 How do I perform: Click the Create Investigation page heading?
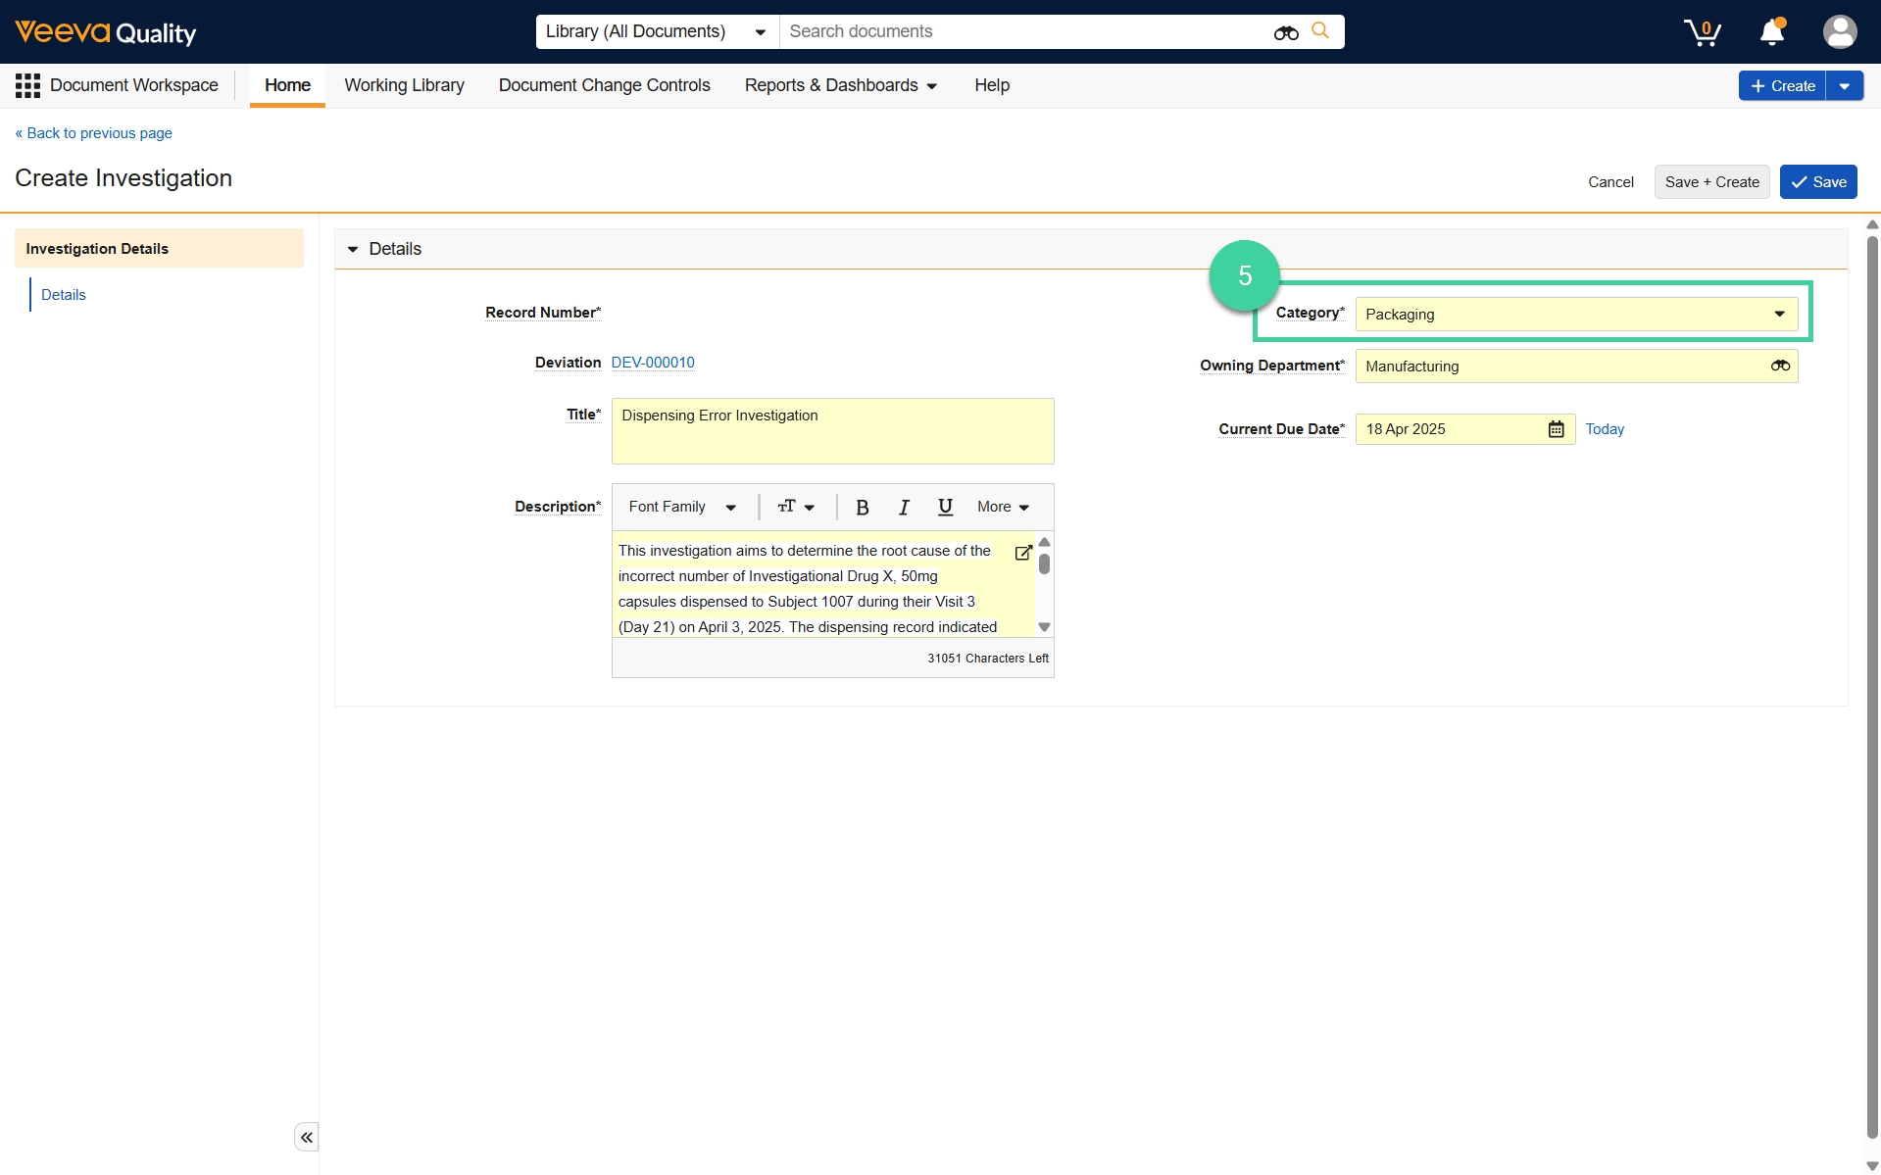(124, 178)
